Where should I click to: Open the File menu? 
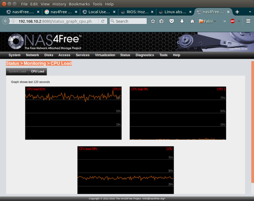pyautogui.click(x=24, y=4)
